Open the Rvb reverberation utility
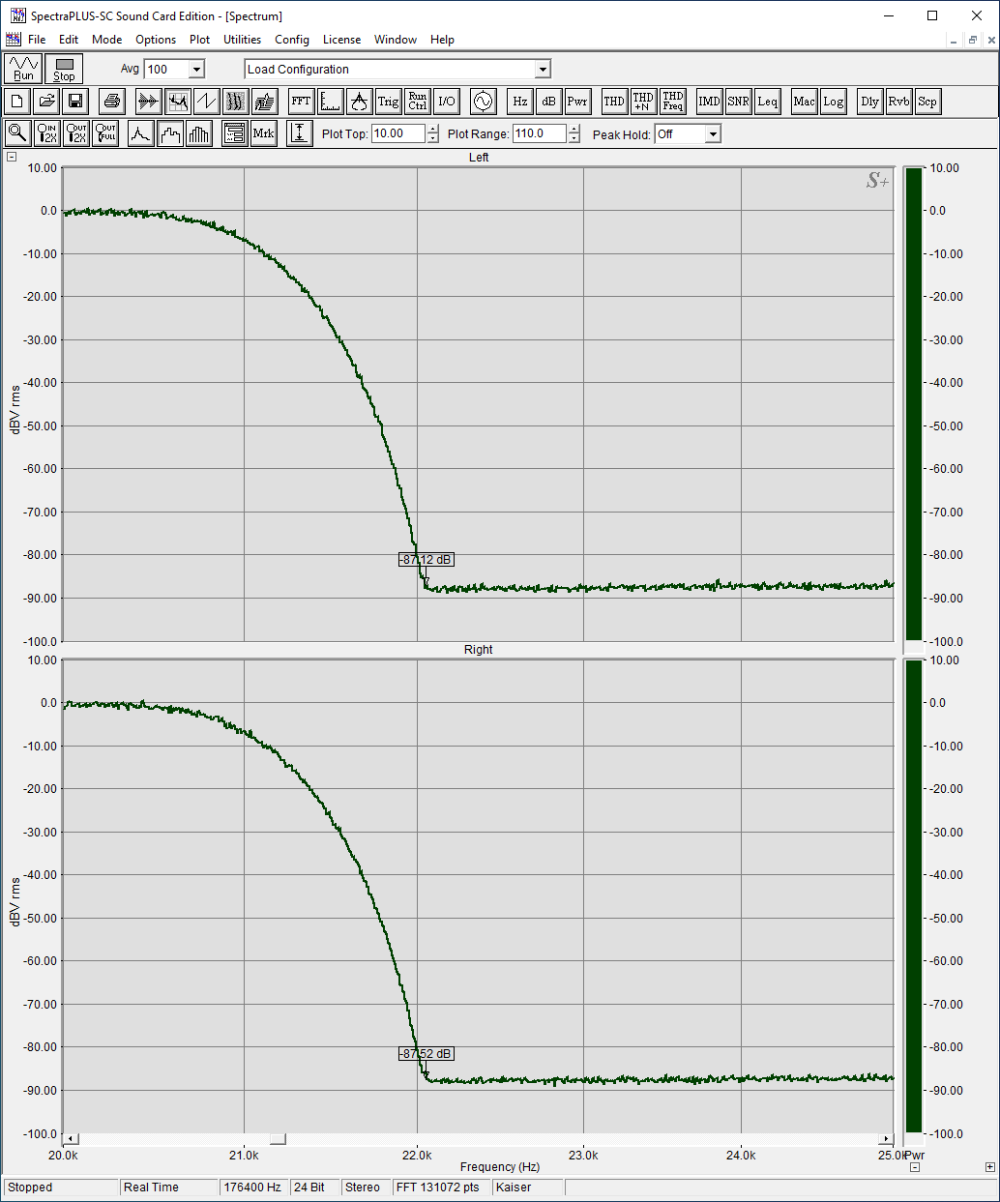The height and width of the screenshot is (1202, 1000). pos(898,102)
